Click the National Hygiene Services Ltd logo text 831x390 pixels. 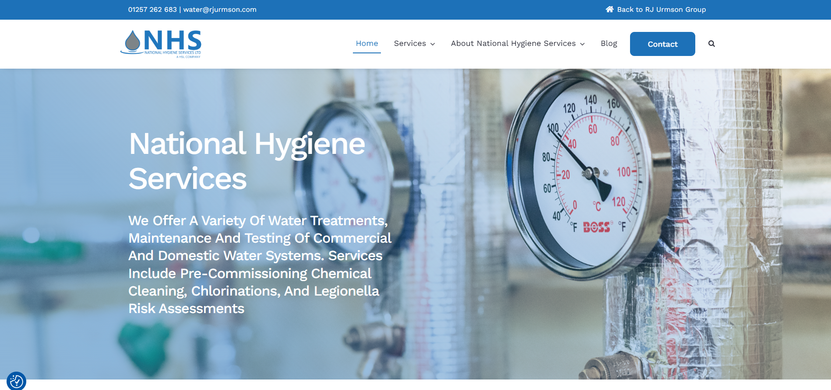(x=173, y=52)
